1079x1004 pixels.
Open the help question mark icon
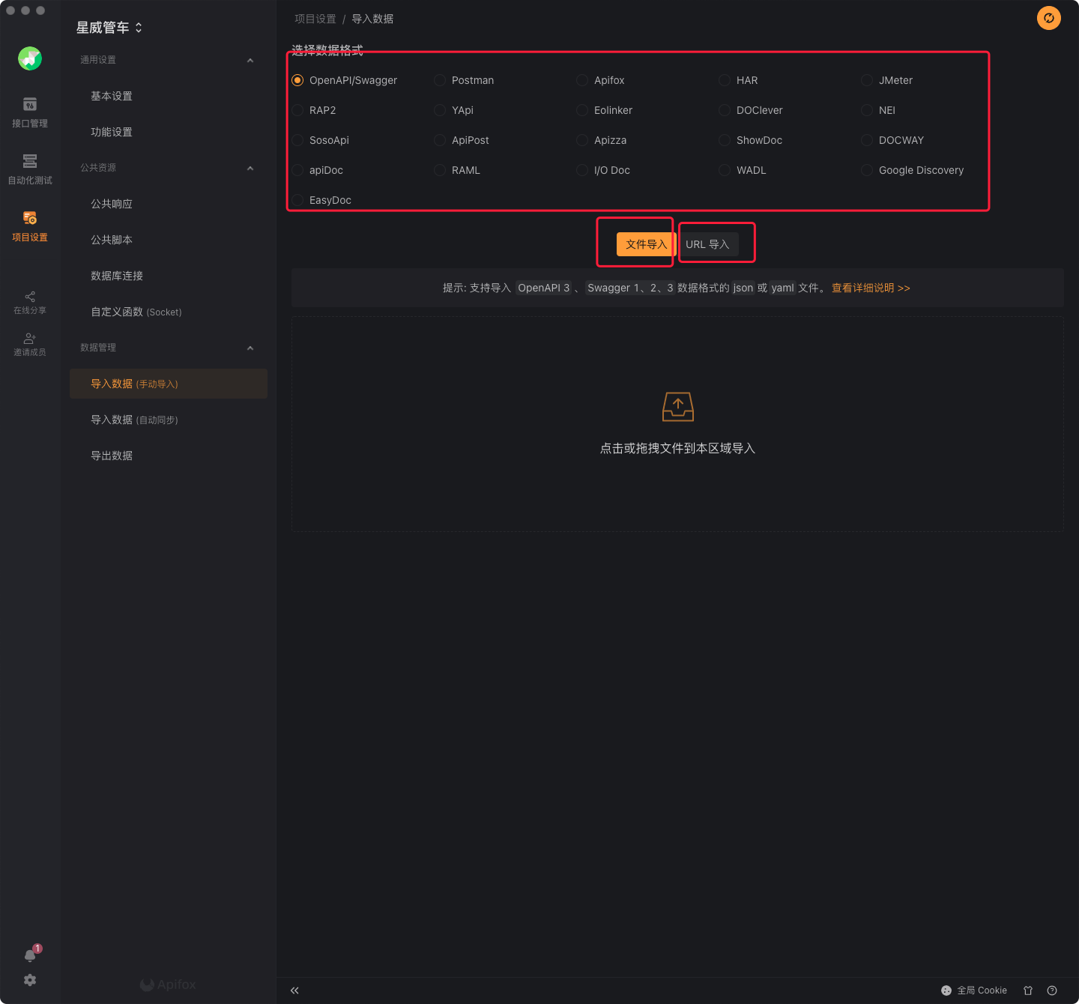(x=1052, y=991)
